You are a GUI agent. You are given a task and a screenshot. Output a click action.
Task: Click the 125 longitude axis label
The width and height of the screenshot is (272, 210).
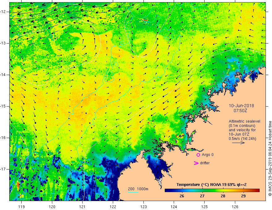(205, 207)
